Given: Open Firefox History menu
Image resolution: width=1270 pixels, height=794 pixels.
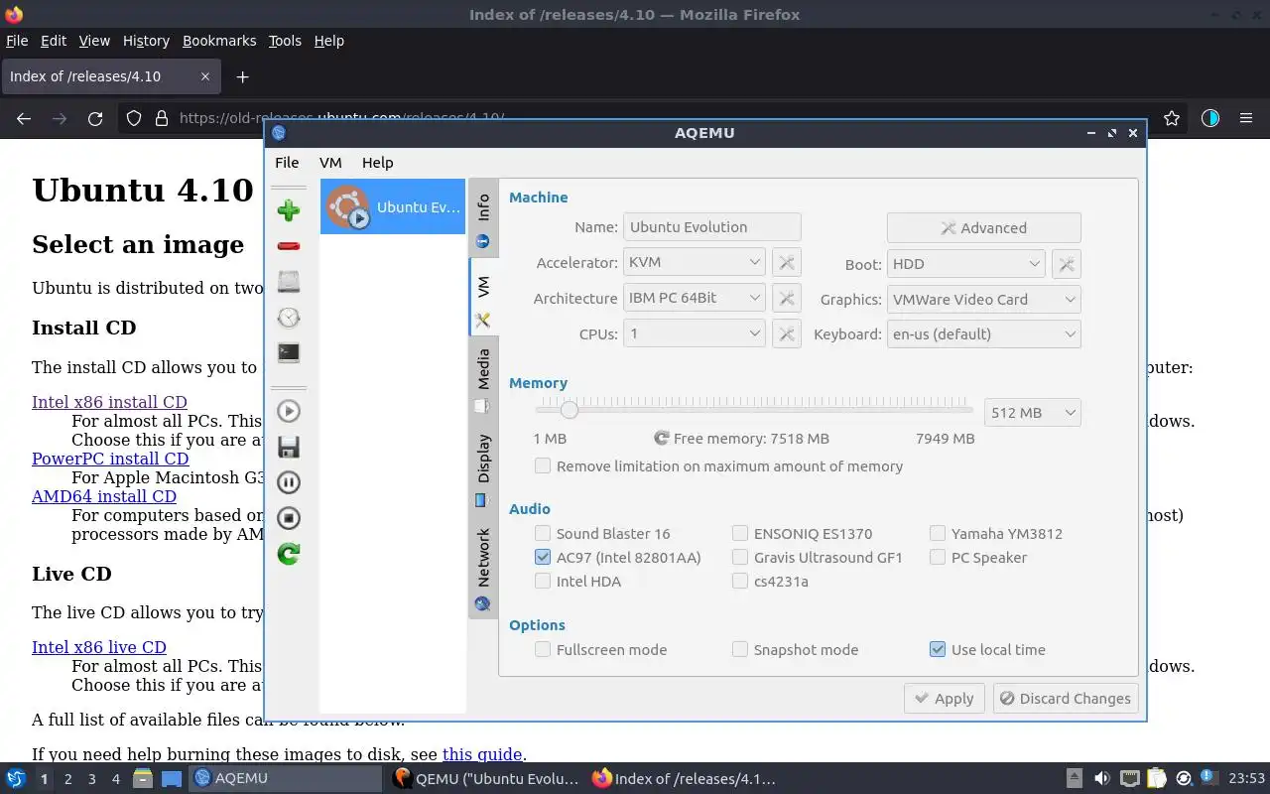Looking at the screenshot, I should [146, 41].
